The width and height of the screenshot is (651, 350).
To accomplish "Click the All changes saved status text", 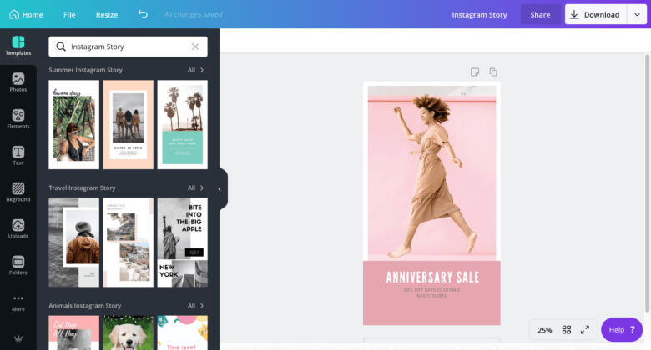I will [193, 14].
